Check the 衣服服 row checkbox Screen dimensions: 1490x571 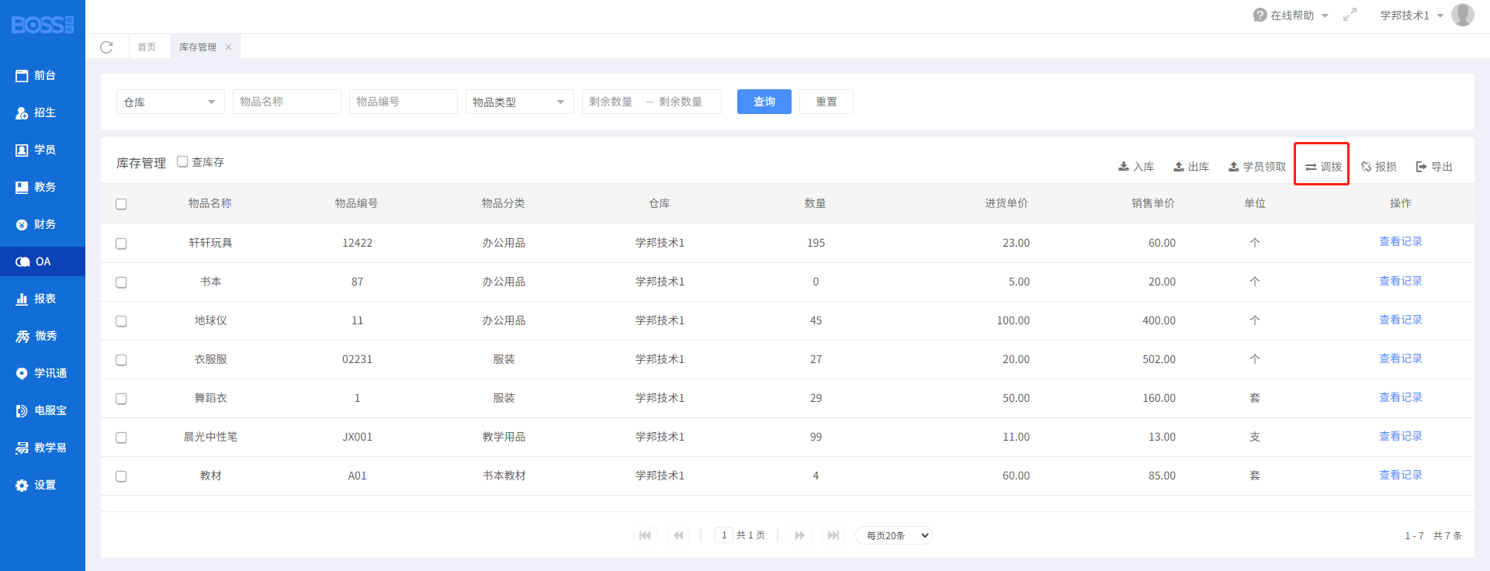[x=121, y=360]
